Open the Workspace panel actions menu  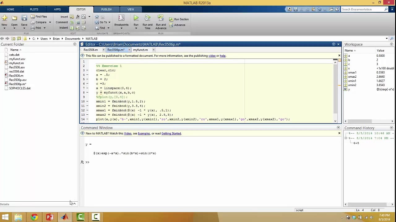[x=392, y=44]
